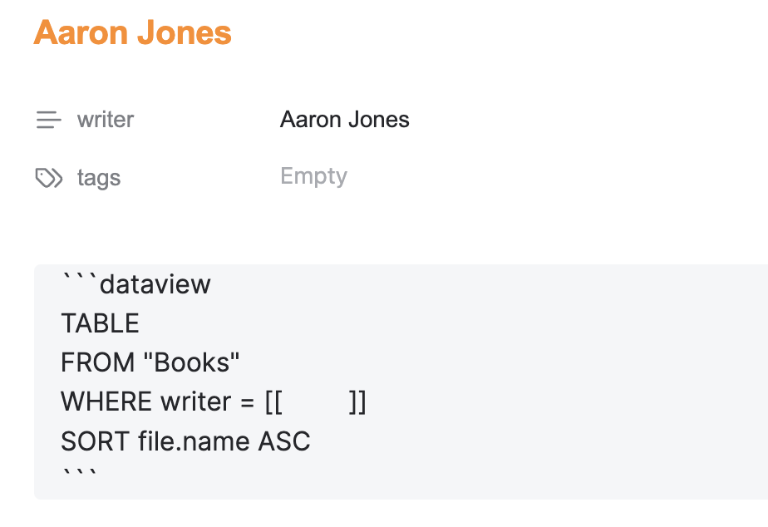Click the "Books" folder string
The height and width of the screenshot is (527, 768).
click(x=191, y=362)
